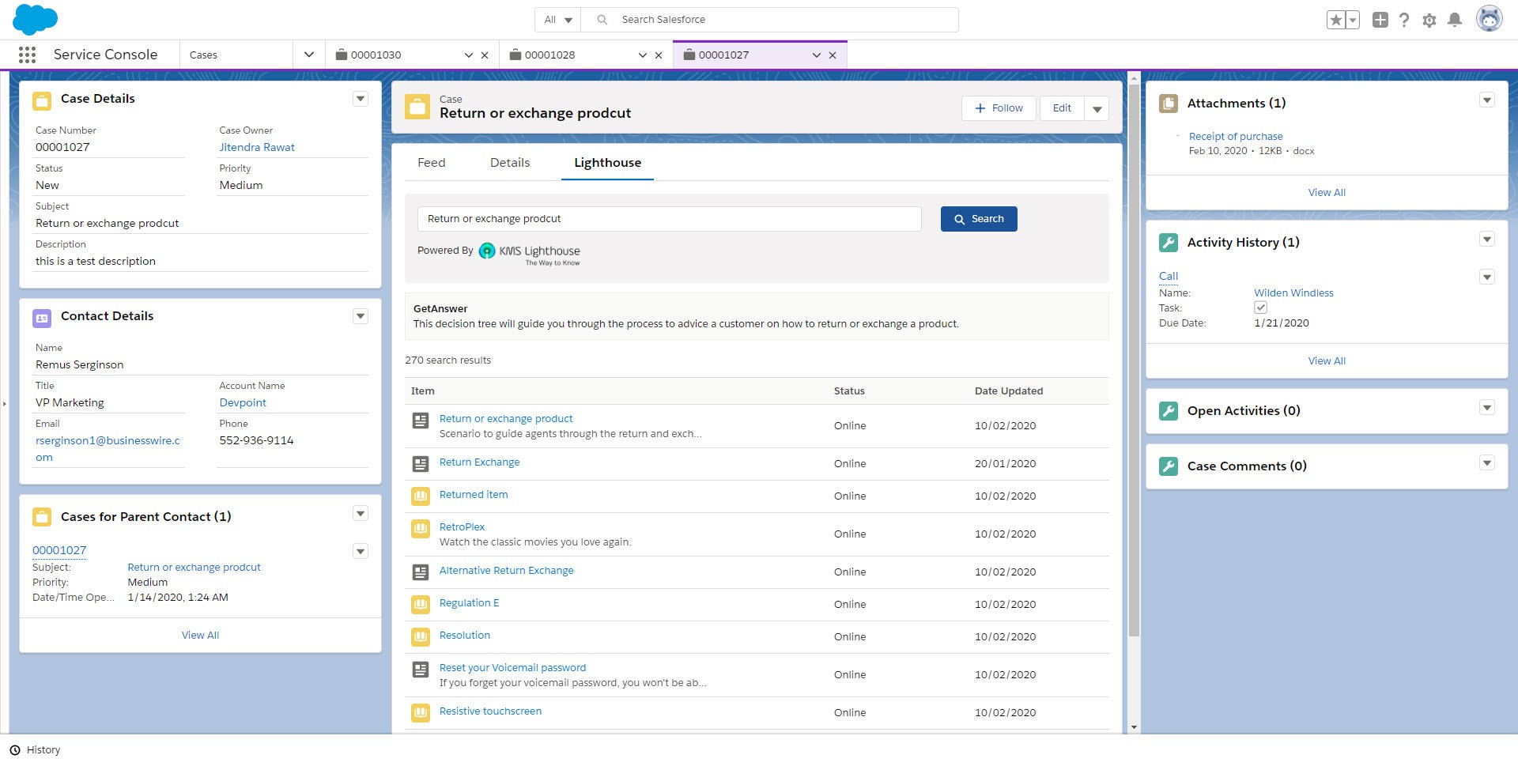Viewport: 1518px width, 766px height.
Task: Click the Salesforce Help question mark icon
Action: (x=1405, y=20)
